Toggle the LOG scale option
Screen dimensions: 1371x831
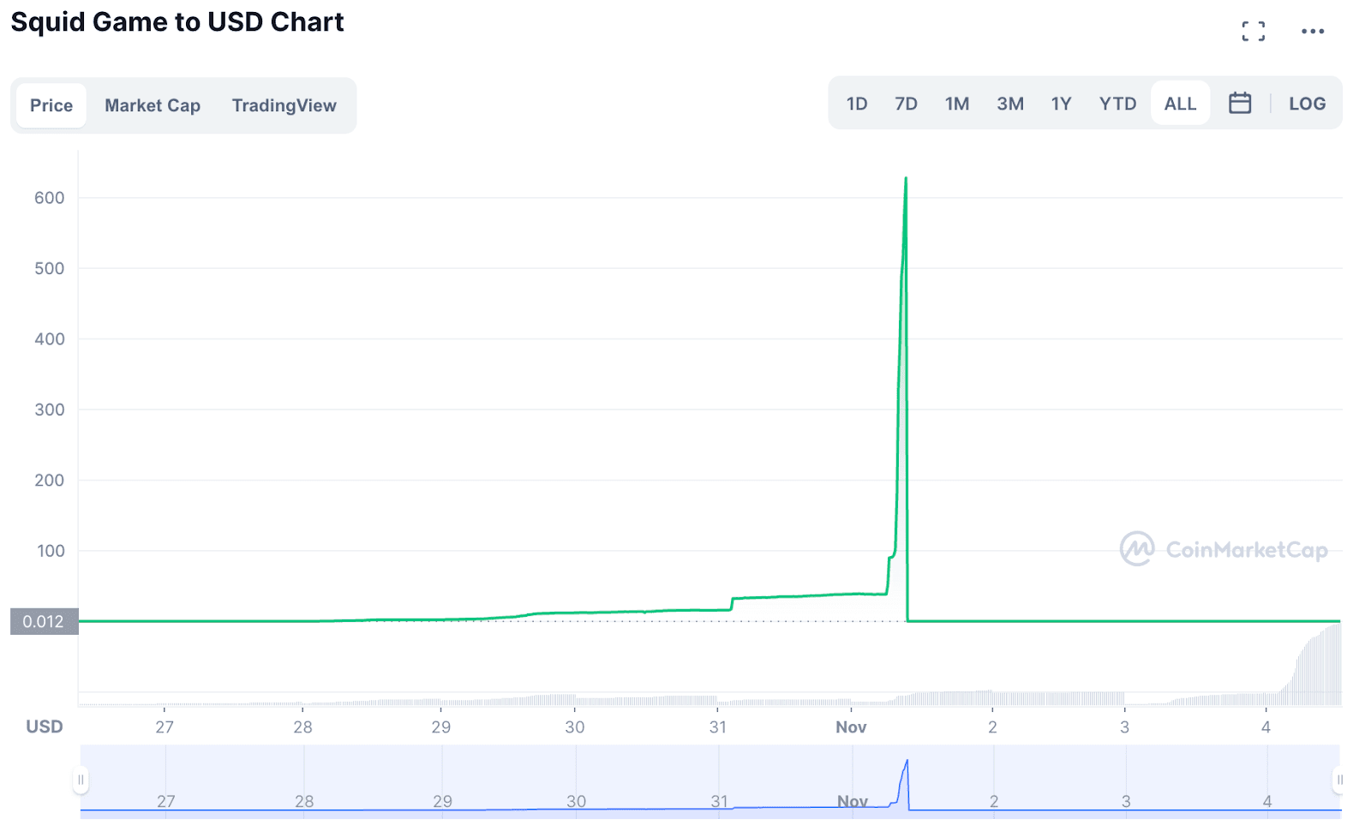pos(1307,104)
